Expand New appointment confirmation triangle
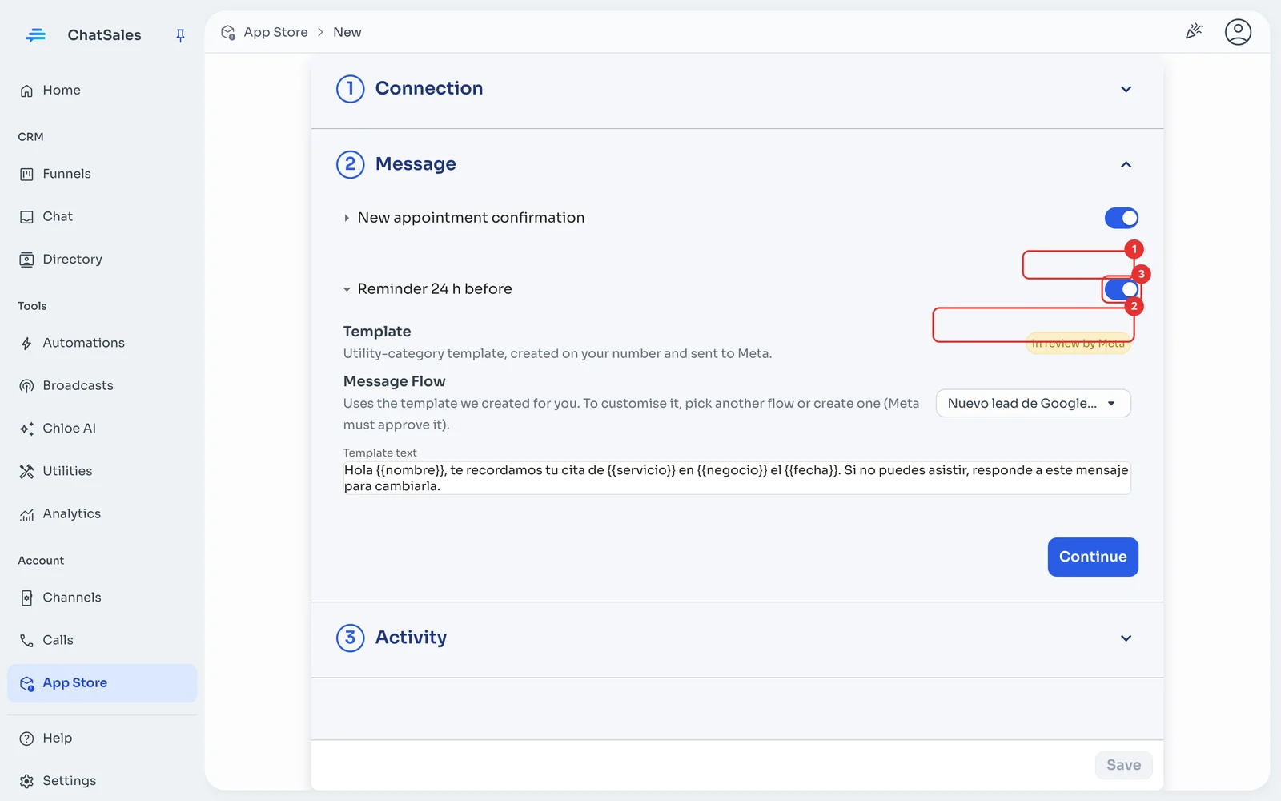Image resolution: width=1281 pixels, height=801 pixels. point(347,218)
